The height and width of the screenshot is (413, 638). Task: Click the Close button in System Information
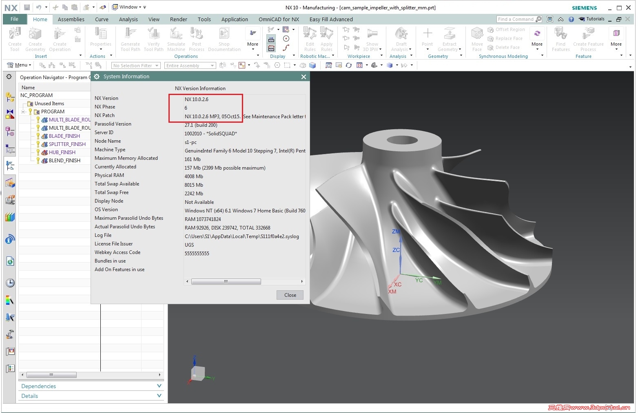point(290,295)
